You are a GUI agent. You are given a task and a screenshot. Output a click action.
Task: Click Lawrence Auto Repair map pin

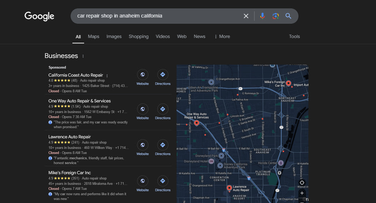click(229, 188)
